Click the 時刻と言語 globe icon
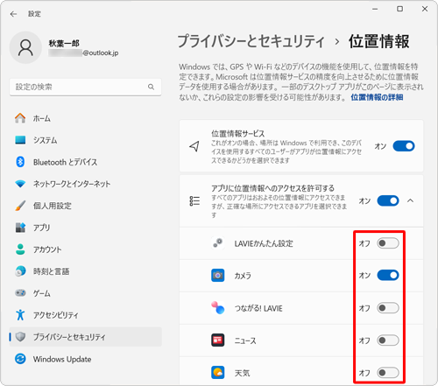Viewport: 438px width, 386px height. 20,271
